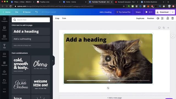Reload the browser page

pyautogui.click(x=10, y=6)
